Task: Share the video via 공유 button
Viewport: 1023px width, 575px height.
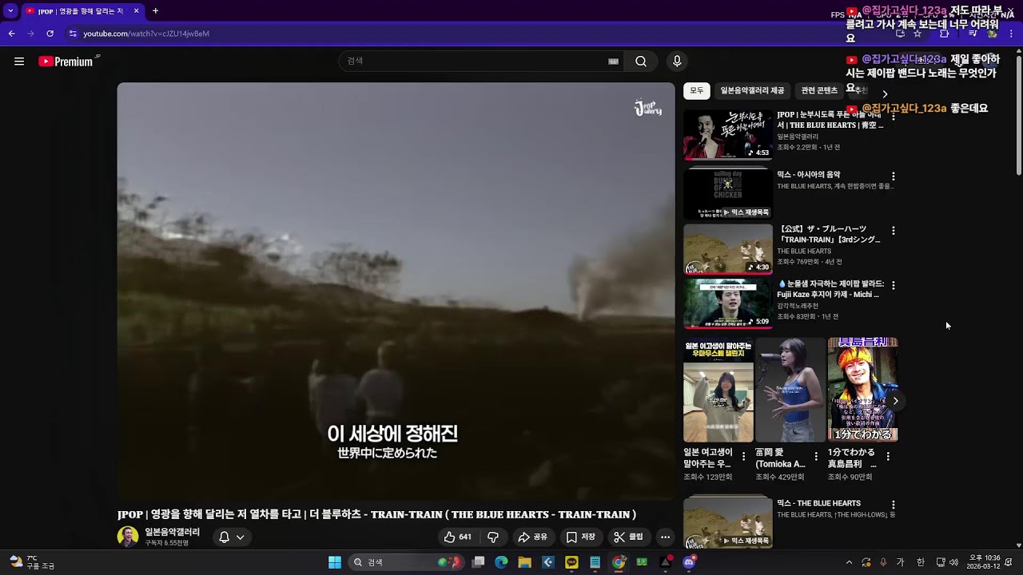Action: tap(533, 537)
